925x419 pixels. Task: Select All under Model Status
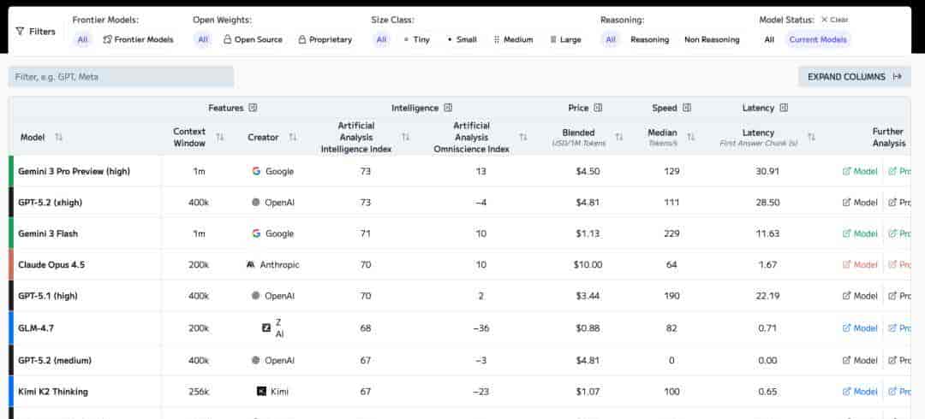(x=769, y=39)
